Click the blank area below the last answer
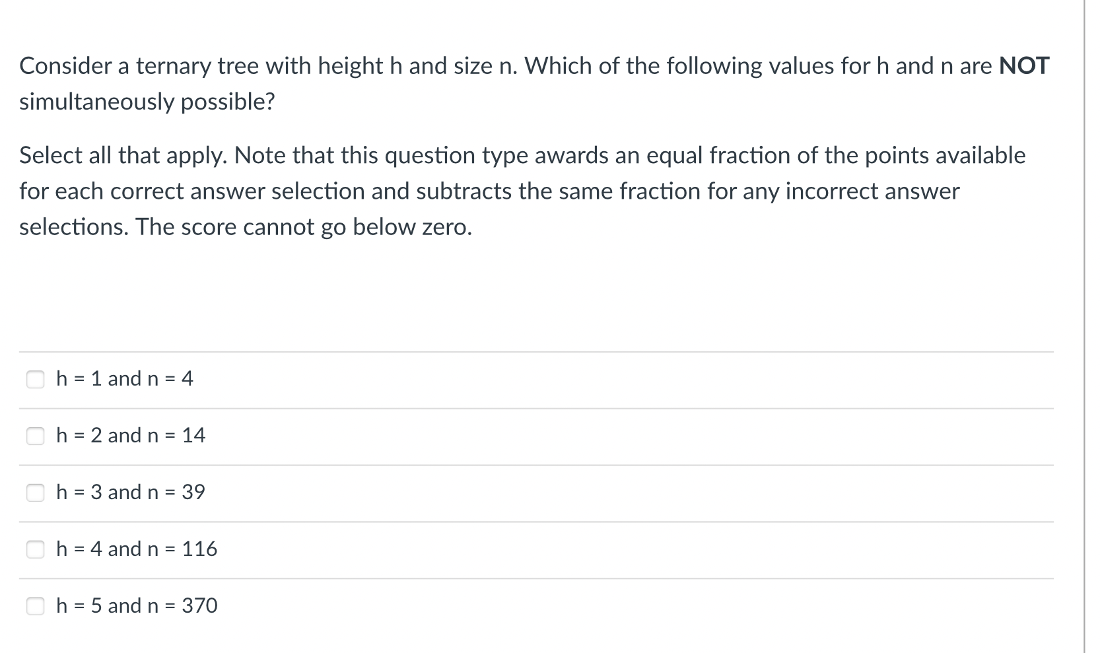The width and height of the screenshot is (1100, 653). click(528, 640)
